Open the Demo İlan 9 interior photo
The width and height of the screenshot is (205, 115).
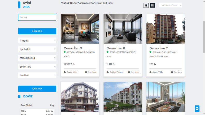(80, 29)
